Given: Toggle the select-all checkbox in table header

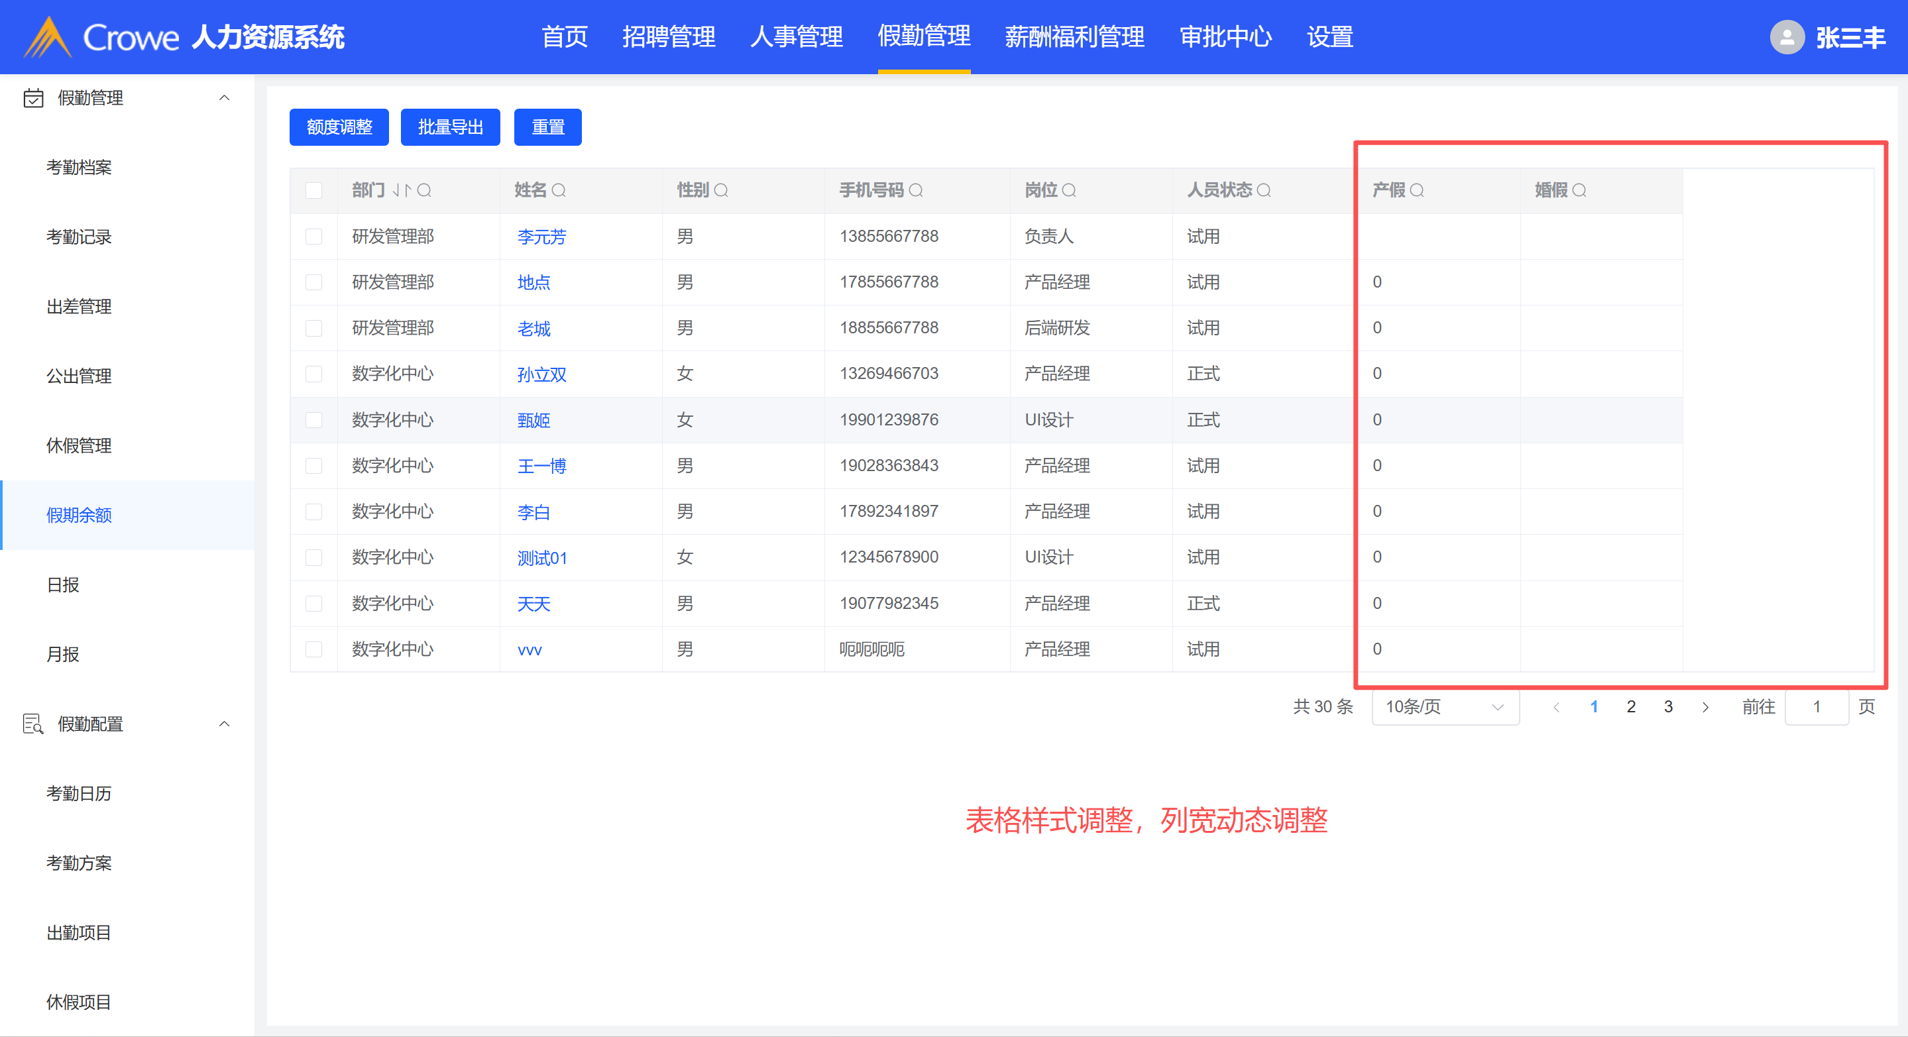Looking at the screenshot, I should 314,190.
